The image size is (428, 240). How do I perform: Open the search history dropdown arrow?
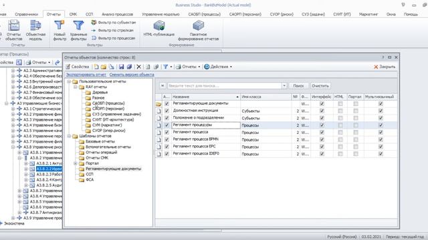click(x=284, y=86)
